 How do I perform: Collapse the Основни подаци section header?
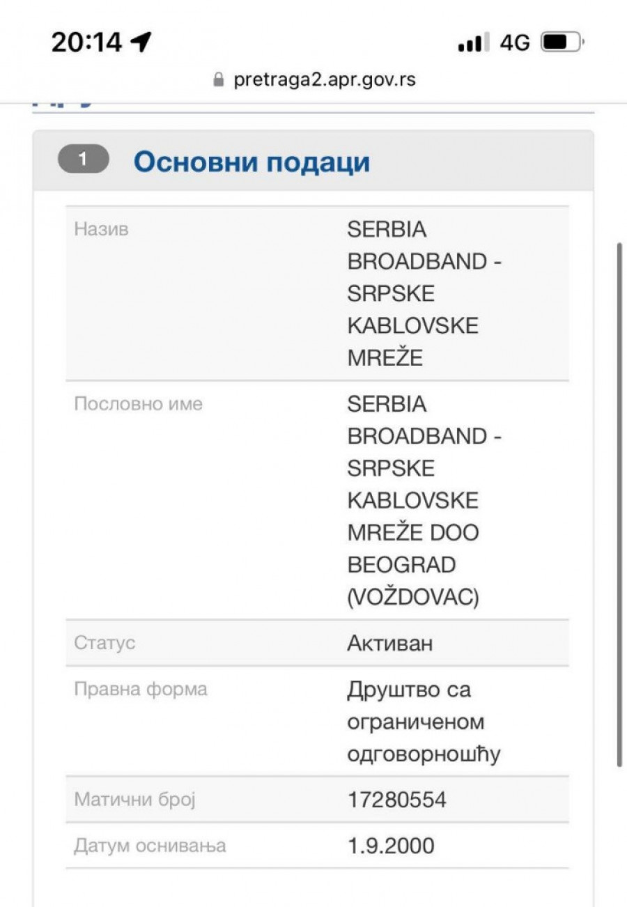pos(251,162)
